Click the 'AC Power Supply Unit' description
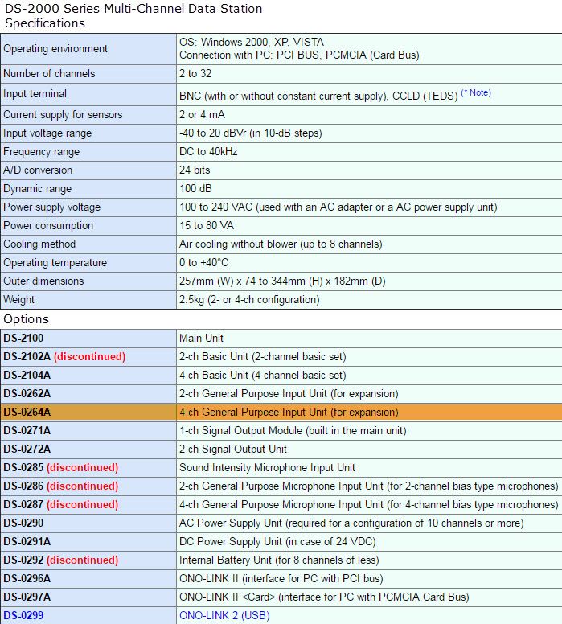This screenshot has width=562, height=624. [351, 523]
